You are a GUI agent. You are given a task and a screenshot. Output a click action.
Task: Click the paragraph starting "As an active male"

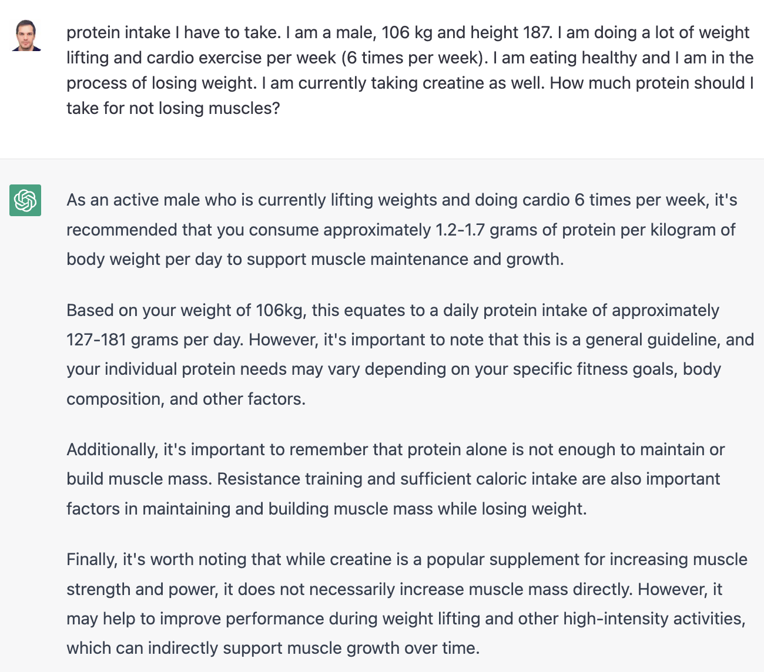point(401,230)
